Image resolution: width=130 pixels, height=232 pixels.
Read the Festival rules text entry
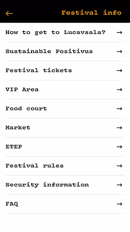coord(34,166)
